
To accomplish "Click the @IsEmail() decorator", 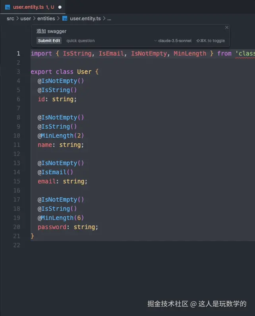I will coord(55,172).
